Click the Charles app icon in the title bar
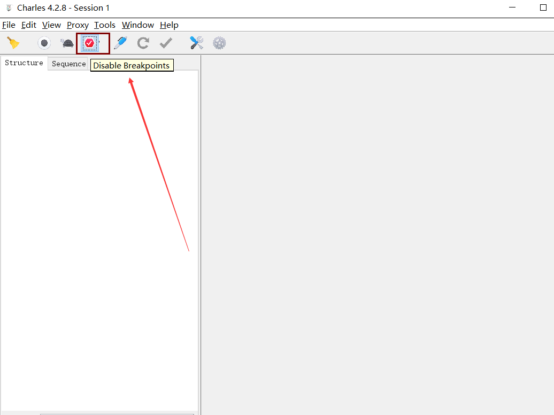This screenshot has height=415, width=554. [9, 8]
